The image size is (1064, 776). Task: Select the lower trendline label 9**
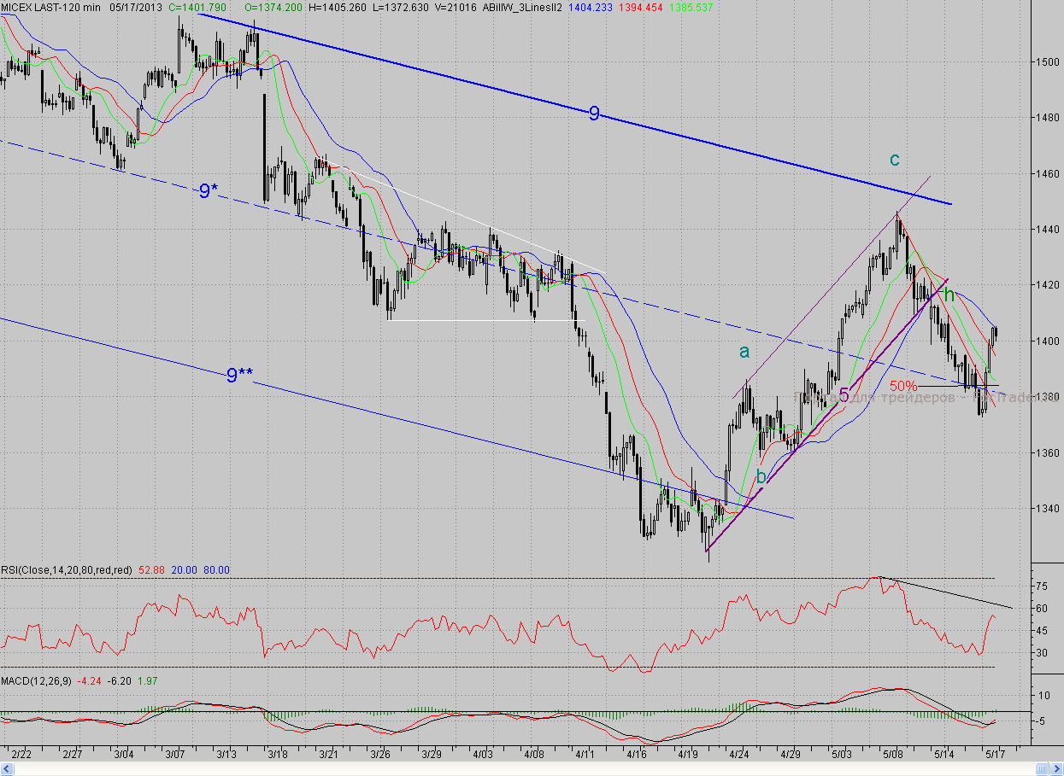[239, 374]
